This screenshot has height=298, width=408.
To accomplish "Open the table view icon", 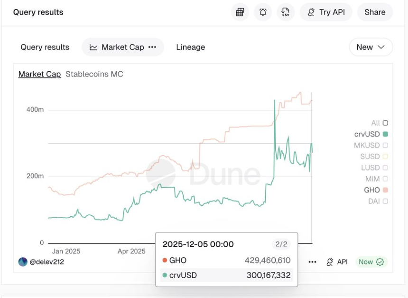I will click(x=240, y=12).
